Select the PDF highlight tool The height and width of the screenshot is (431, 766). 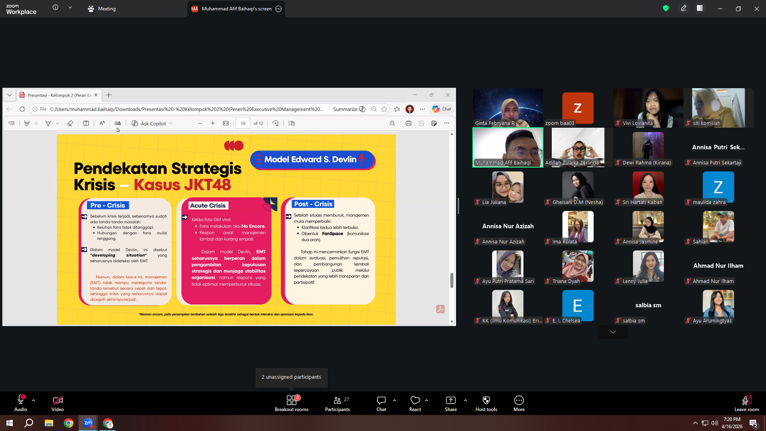27,123
